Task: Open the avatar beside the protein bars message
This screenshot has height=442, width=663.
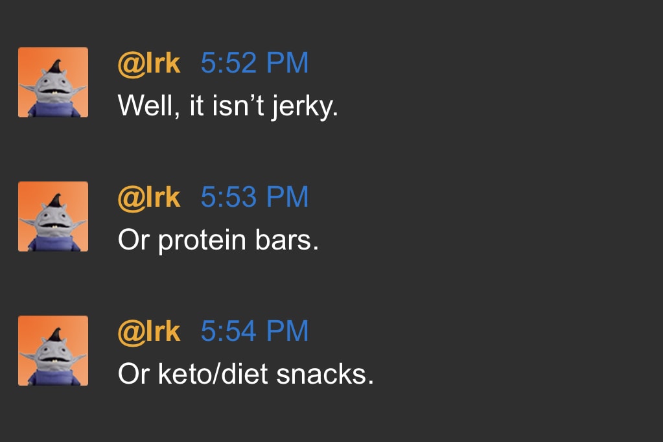Action: click(x=53, y=216)
